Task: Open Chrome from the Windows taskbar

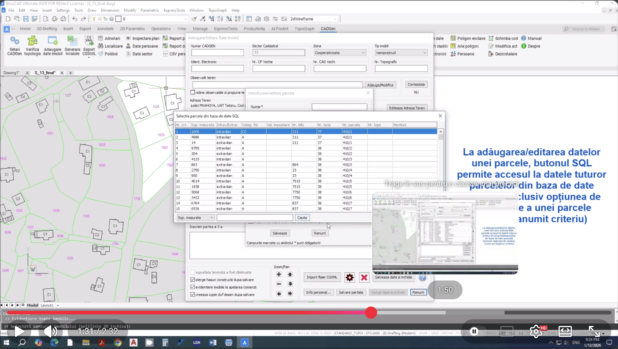Action: pyautogui.click(x=118, y=343)
